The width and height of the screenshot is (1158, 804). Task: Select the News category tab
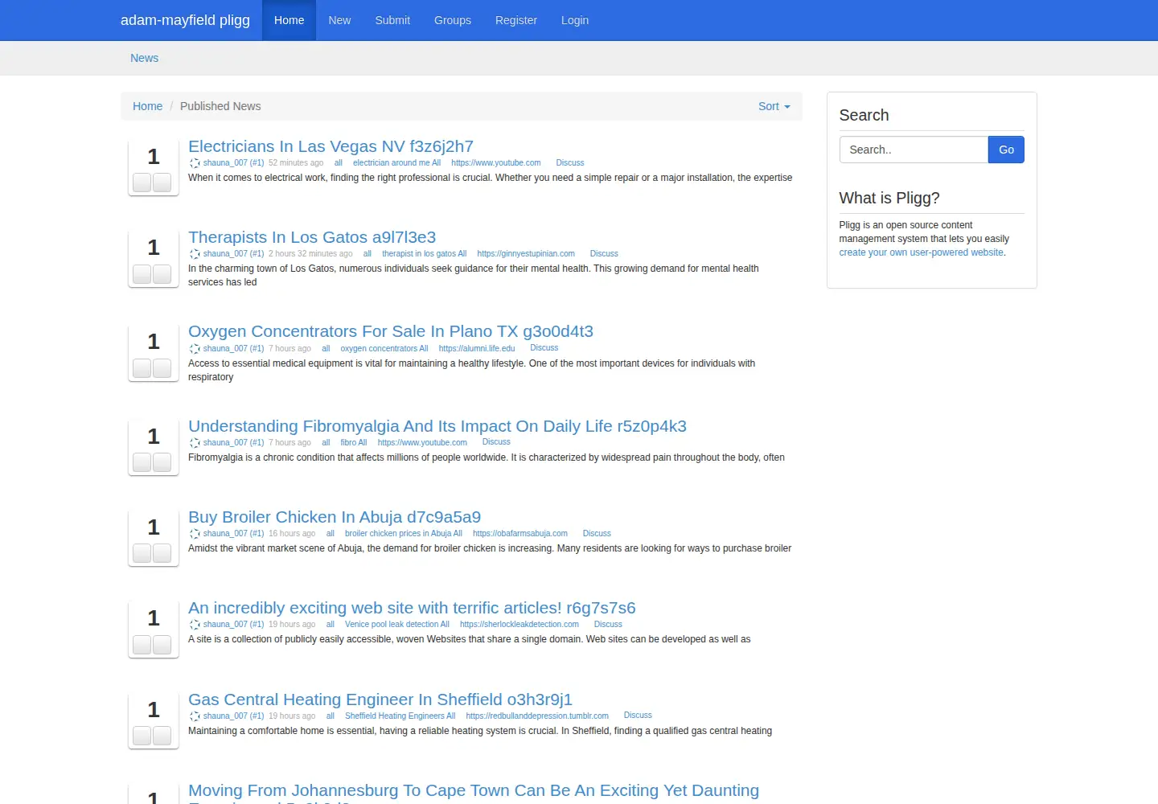pos(145,58)
